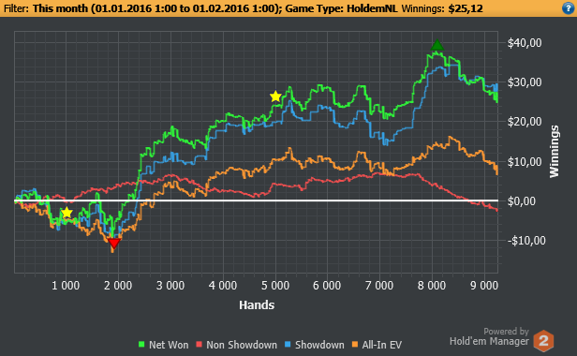Viewport: 577px width, 356px height.
Task: Click the 8 000 hands axis label
Action: coord(431,286)
